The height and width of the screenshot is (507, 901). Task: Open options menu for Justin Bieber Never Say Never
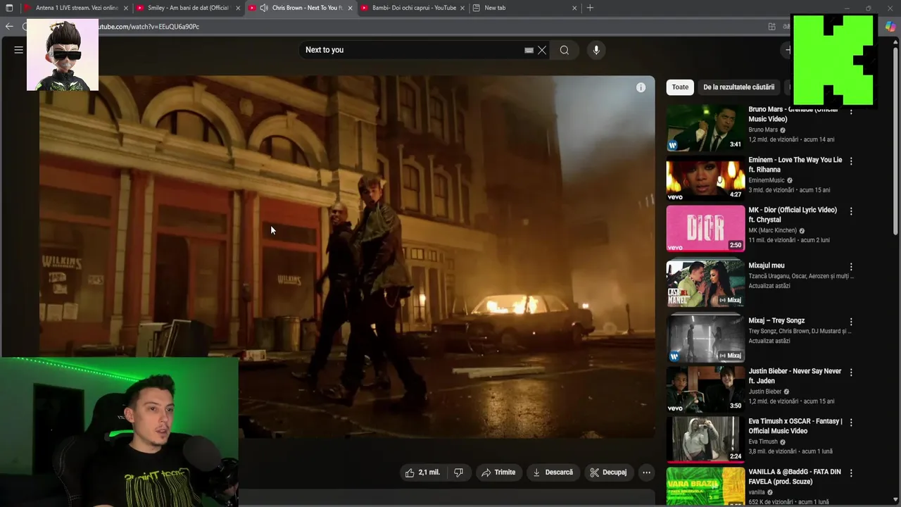point(851,373)
